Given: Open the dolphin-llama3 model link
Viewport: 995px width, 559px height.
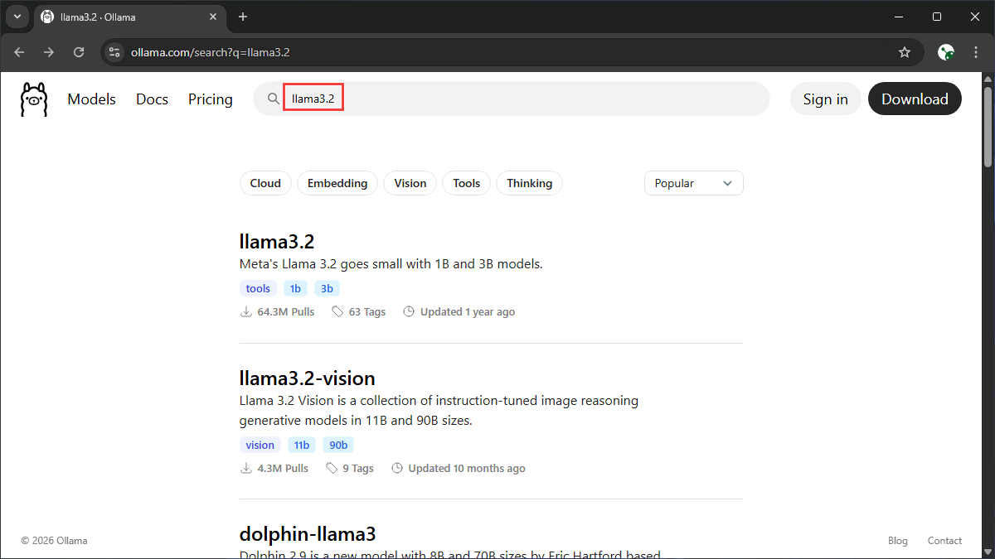Looking at the screenshot, I should [x=308, y=533].
